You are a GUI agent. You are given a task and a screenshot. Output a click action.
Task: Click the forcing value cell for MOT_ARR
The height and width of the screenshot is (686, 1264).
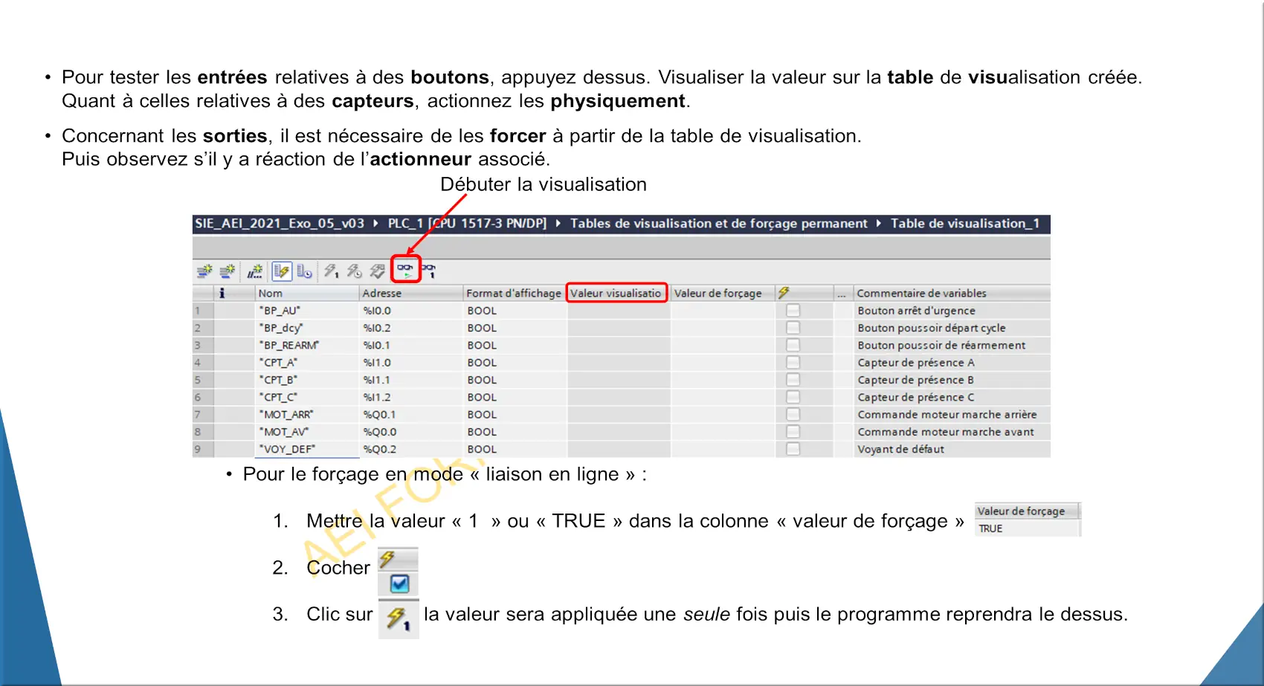pyautogui.click(x=721, y=415)
